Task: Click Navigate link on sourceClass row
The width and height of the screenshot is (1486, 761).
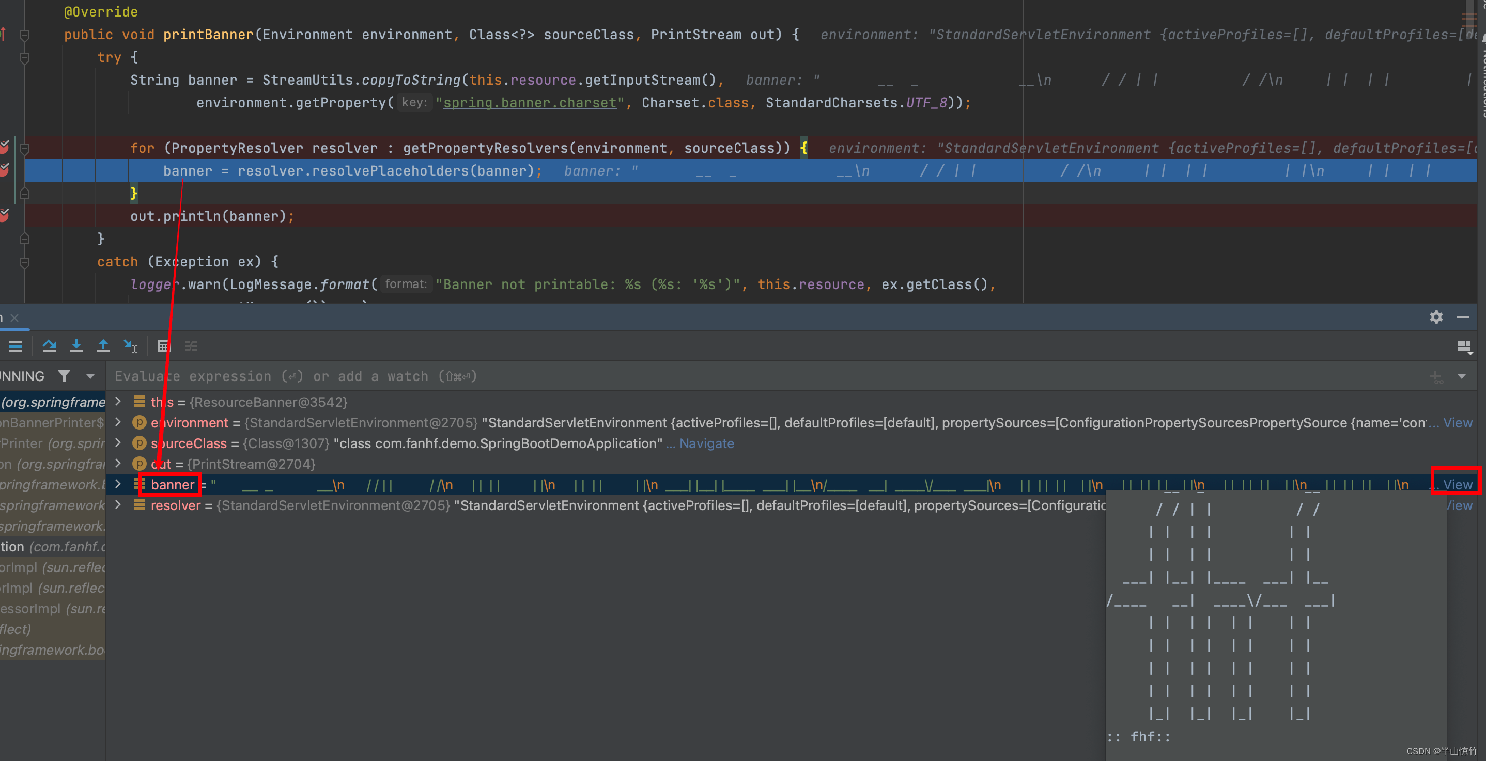Action: tap(707, 443)
